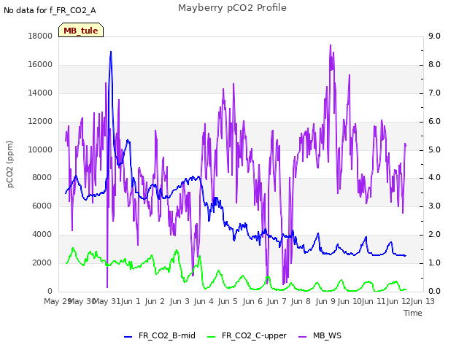This screenshot has width=467, height=350.
Task: Click the Mayberry pCO2 Profile title
Action: (x=232, y=8)
